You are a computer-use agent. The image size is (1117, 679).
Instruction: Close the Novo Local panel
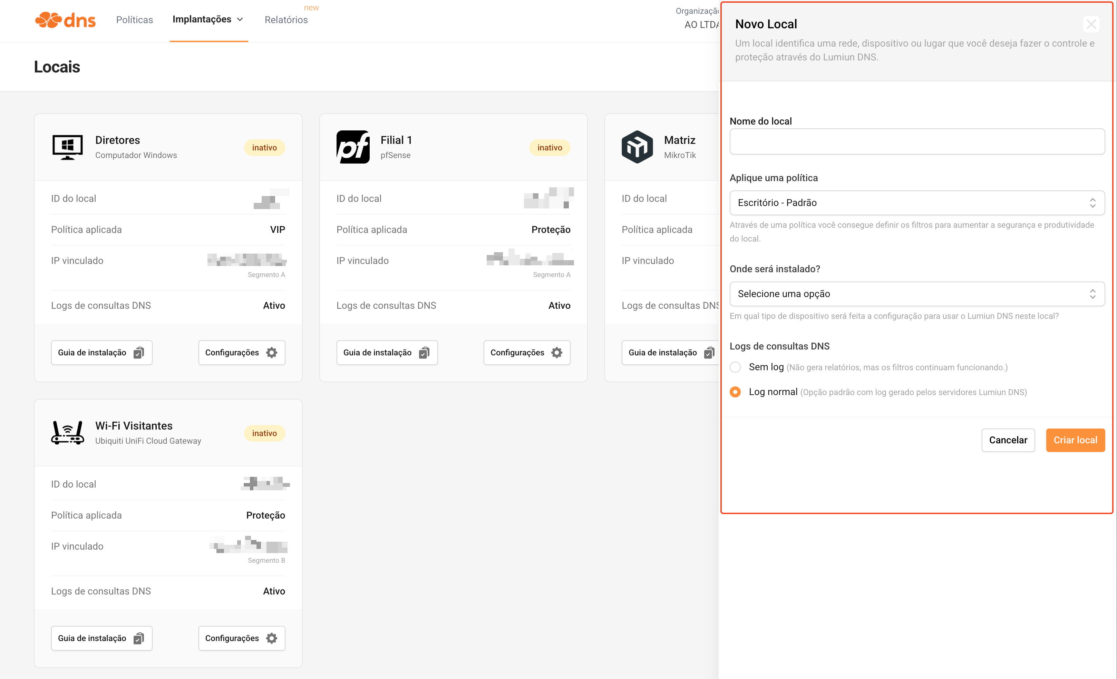tap(1091, 24)
